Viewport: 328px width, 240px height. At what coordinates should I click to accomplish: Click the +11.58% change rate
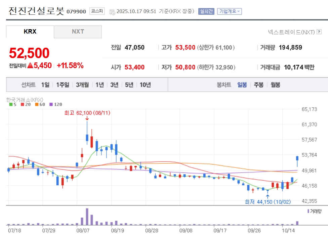[70, 65]
